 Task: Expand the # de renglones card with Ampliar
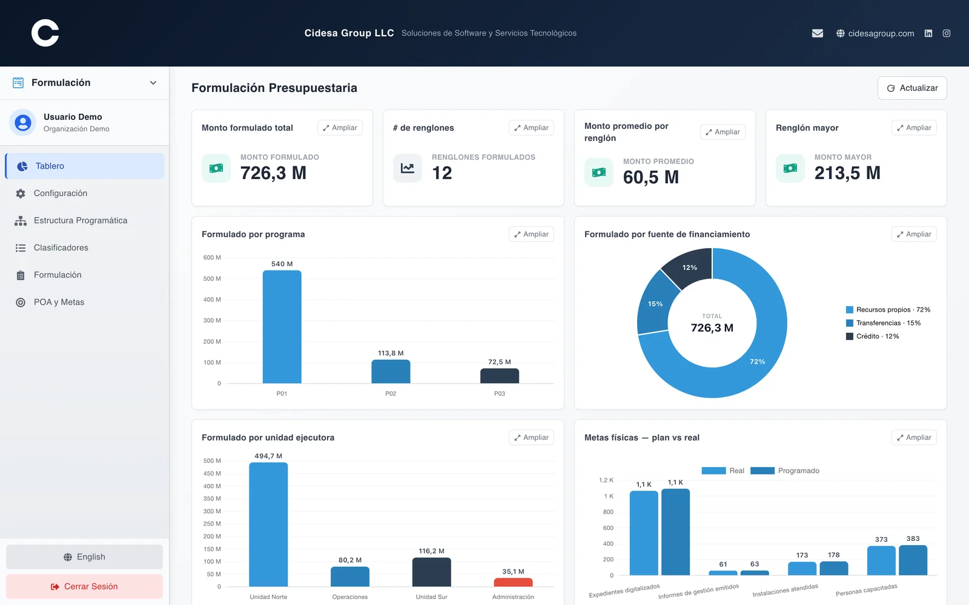point(531,128)
